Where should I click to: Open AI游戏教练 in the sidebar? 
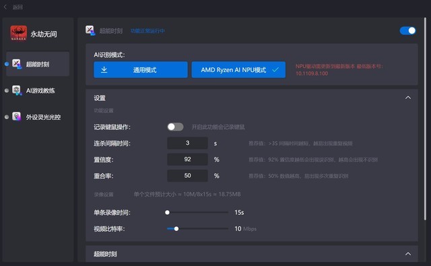click(x=38, y=90)
